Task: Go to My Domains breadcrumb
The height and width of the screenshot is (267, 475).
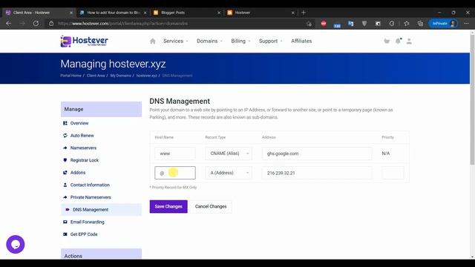Action: (120, 76)
